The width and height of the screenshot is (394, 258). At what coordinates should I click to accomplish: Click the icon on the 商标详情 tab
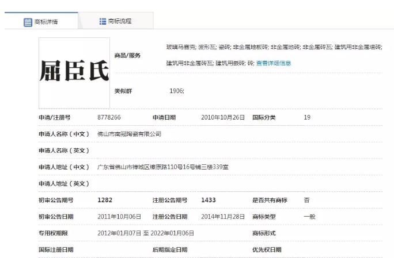pos(28,22)
